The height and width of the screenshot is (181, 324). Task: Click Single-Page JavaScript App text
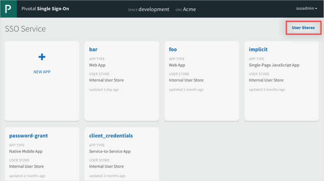click(x=274, y=65)
